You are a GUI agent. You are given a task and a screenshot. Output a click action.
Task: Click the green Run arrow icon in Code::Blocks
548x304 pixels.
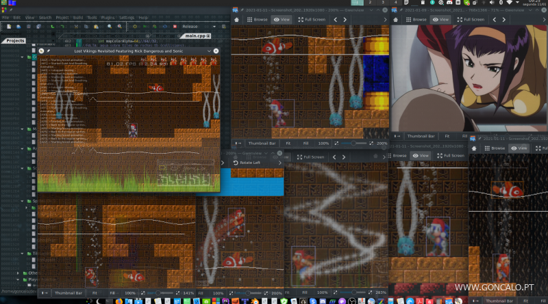coord(145,27)
